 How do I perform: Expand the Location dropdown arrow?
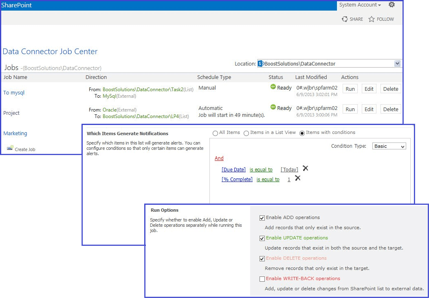click(x=397, y=64)
